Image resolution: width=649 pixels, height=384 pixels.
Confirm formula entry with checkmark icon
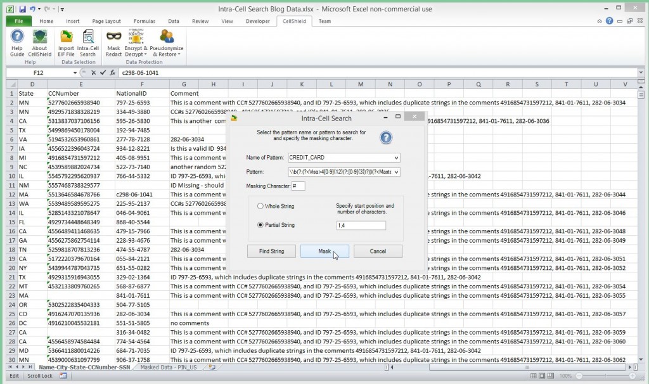pos(103,72)
